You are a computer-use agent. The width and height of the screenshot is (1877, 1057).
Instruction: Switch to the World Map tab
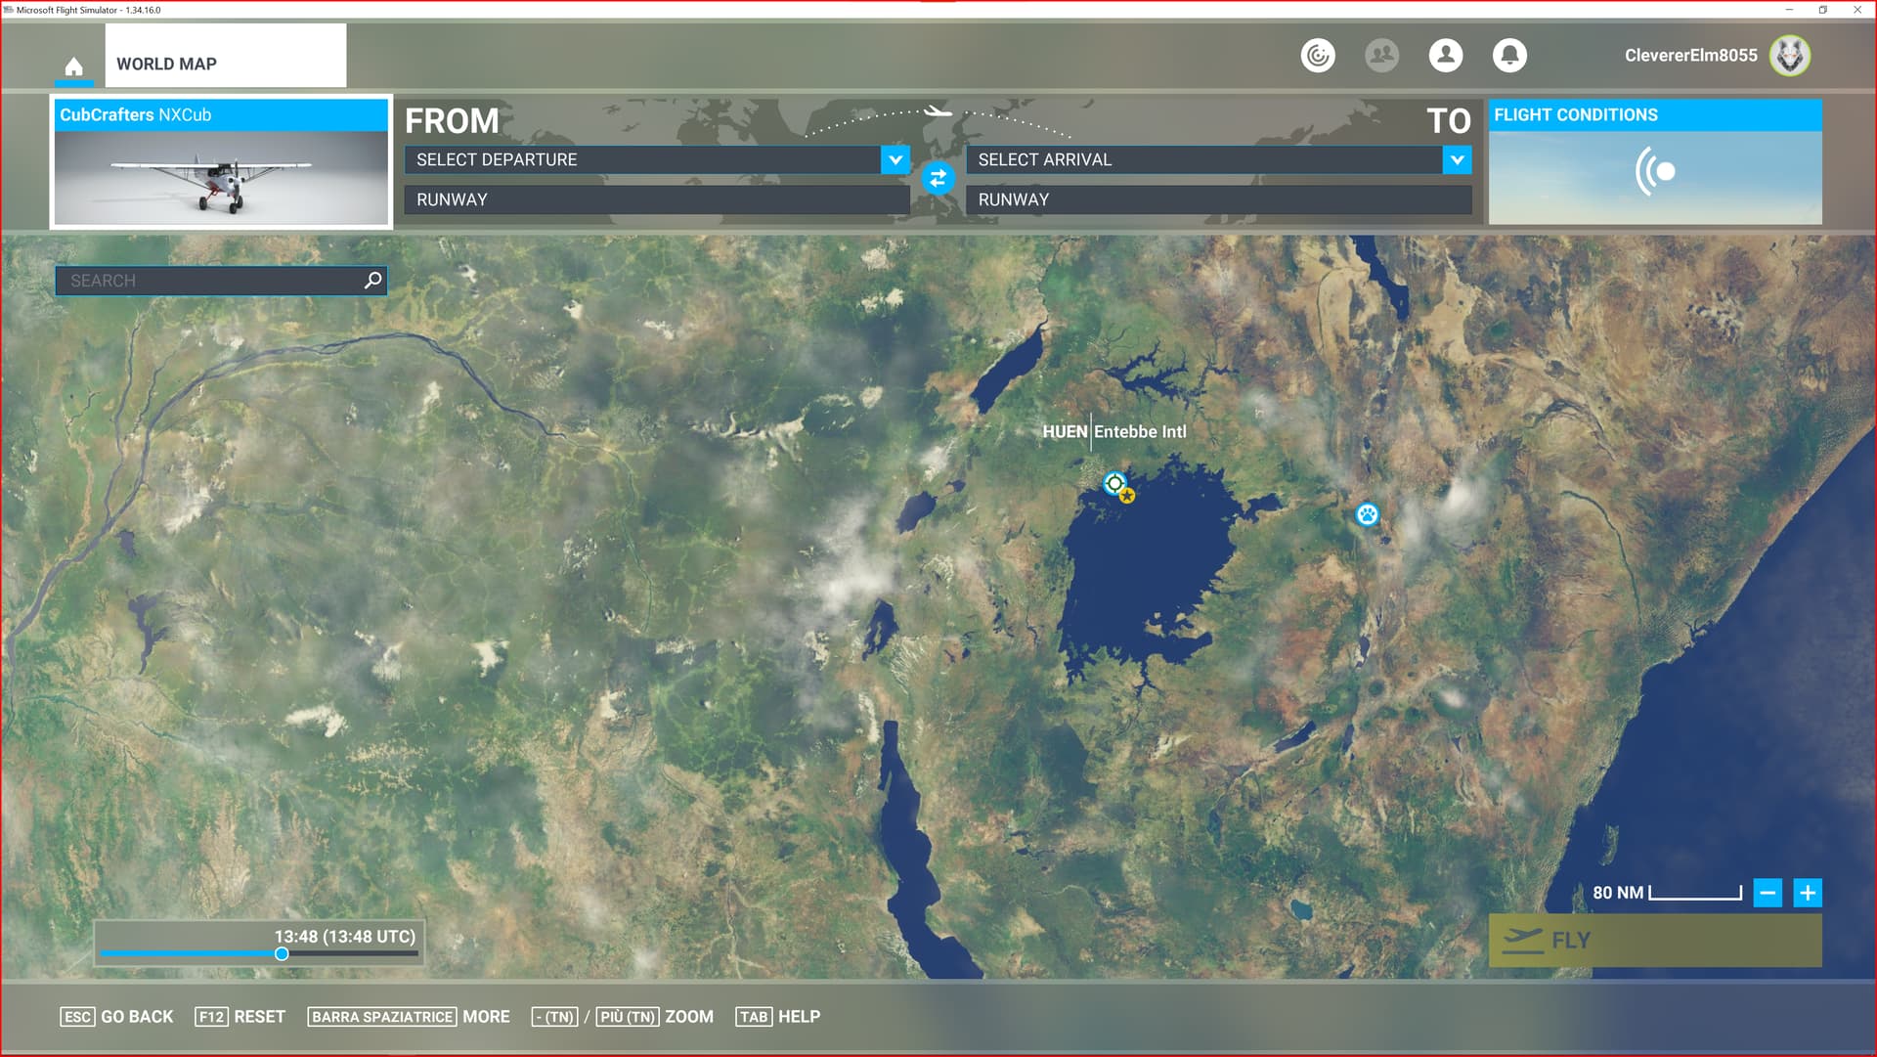pyautogui.click(x=166, y=64)
